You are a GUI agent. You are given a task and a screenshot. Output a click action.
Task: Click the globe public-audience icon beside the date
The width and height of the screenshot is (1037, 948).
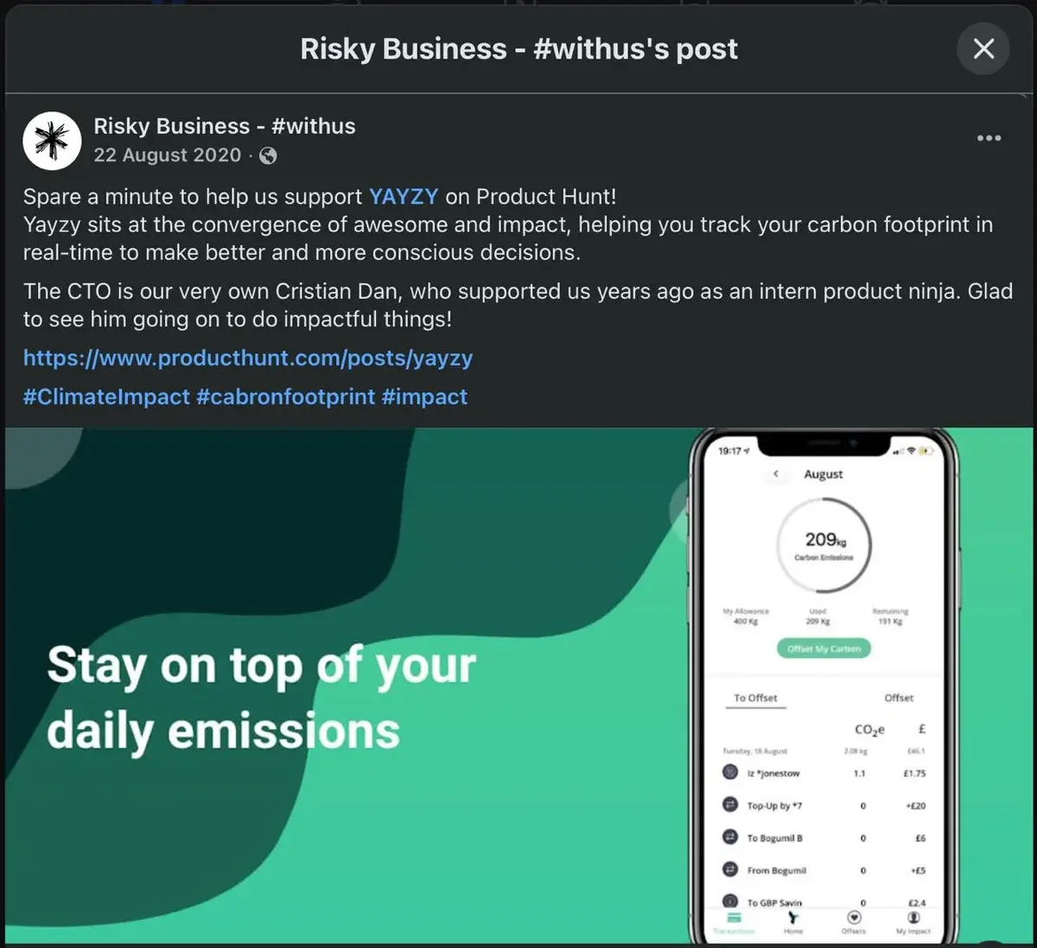(268, 156)
